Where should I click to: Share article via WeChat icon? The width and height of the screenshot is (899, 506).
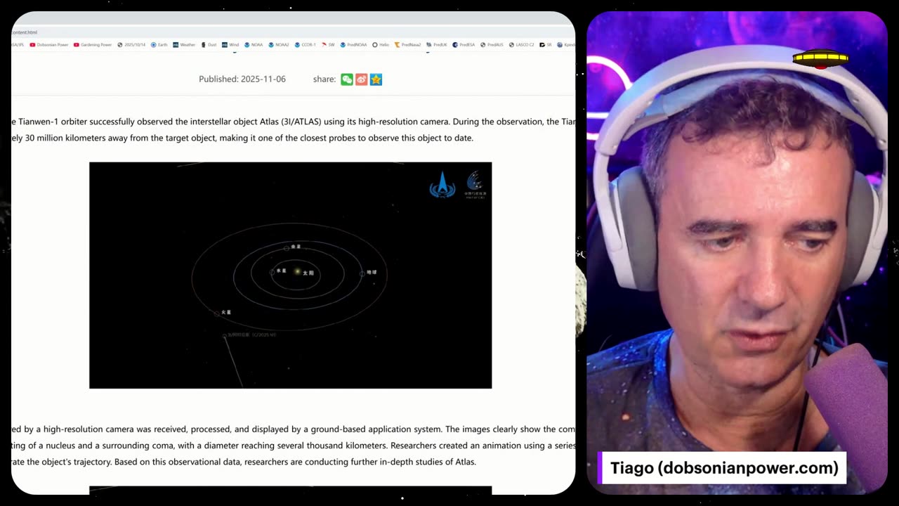coord(347,79)
